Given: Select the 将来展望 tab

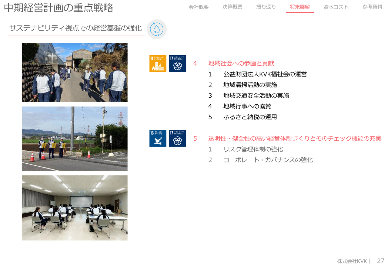Looking at the screenshot, I should (x=300, y=7).
